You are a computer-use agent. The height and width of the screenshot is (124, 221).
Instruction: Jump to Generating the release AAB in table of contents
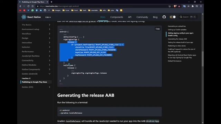click(177, 39)
